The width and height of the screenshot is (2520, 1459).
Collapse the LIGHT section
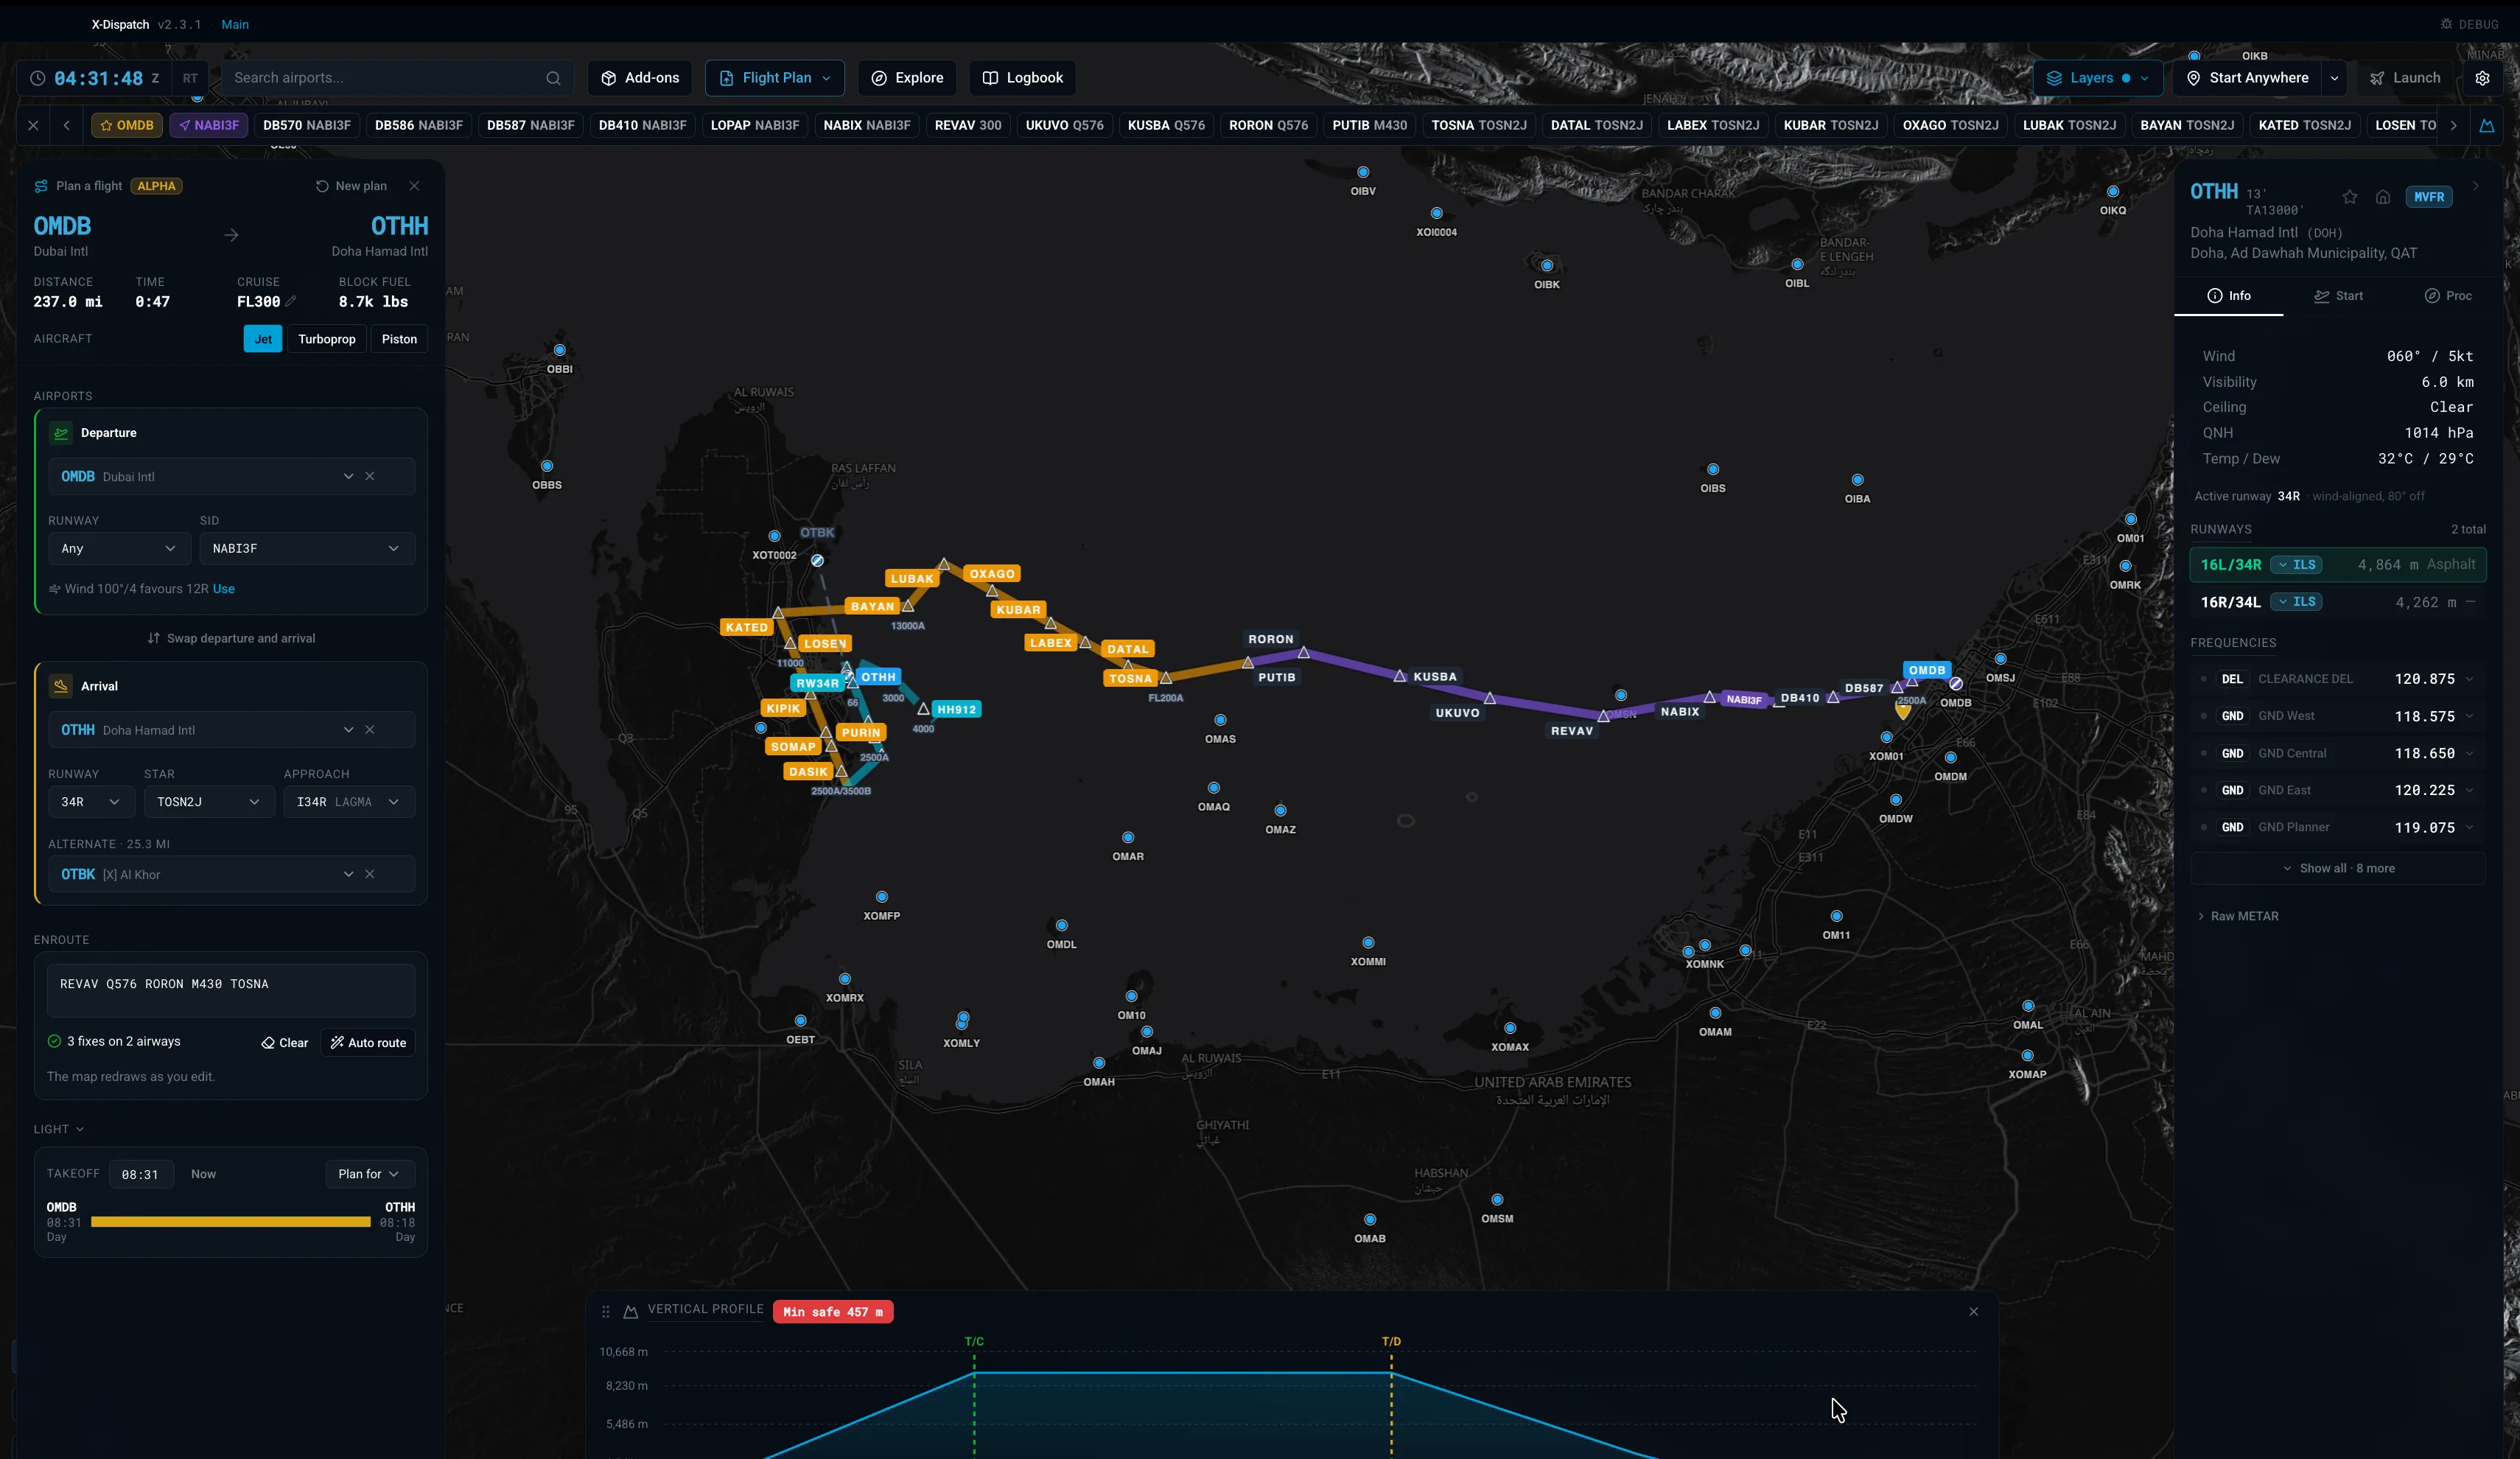[58, 1129]
